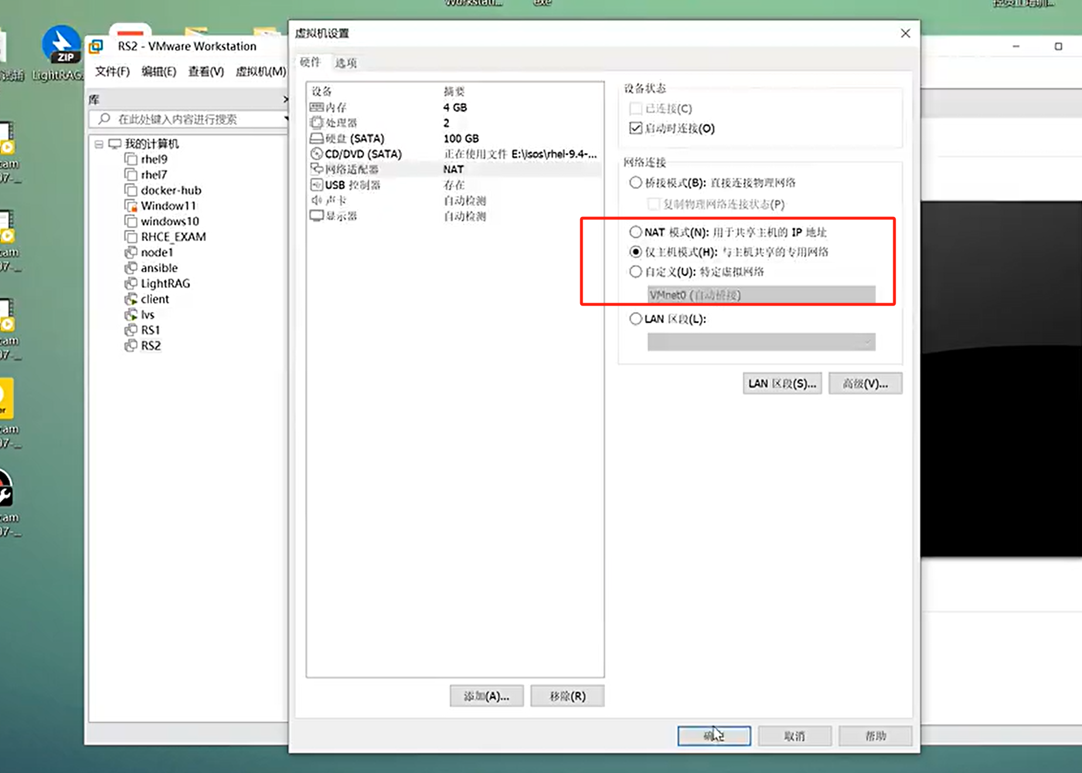Click RHCE_EXAM VM icon in library

tap(131, 237)
